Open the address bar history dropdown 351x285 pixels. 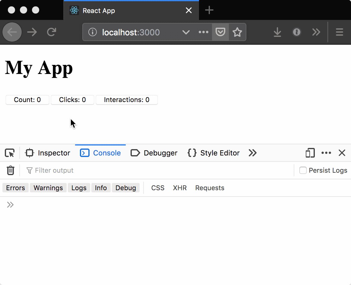point(186,32)
